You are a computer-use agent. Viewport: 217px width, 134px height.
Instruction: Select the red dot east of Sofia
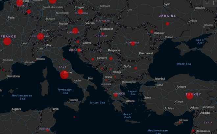pyautogui.click(x=135, y=68)
